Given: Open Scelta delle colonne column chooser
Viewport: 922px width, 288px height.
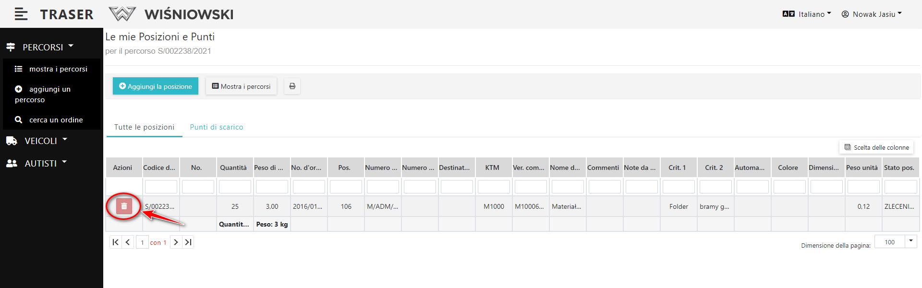Looking at the screenshot, I should coord(876,147).
